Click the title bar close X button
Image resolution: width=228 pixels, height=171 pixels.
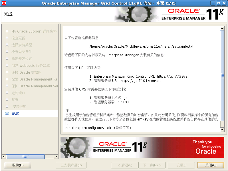tap(224, 3)
